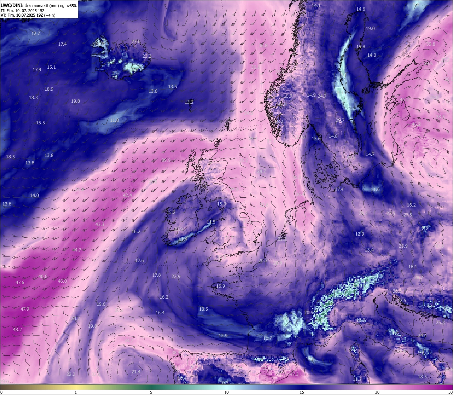
Task: Click the 20.3 value over the English Channel
Action: (263, 261)
